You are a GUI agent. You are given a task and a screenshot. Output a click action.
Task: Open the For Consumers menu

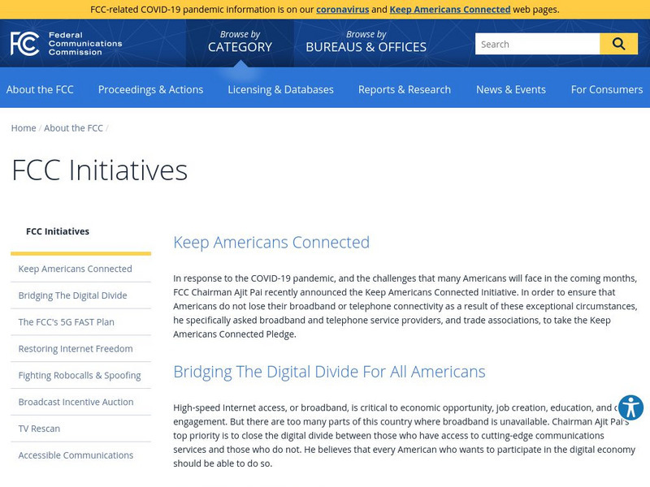point(606,89)
